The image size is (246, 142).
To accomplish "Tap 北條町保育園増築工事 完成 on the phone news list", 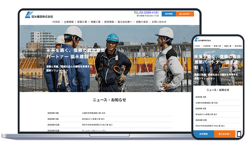I will [207, 103].
